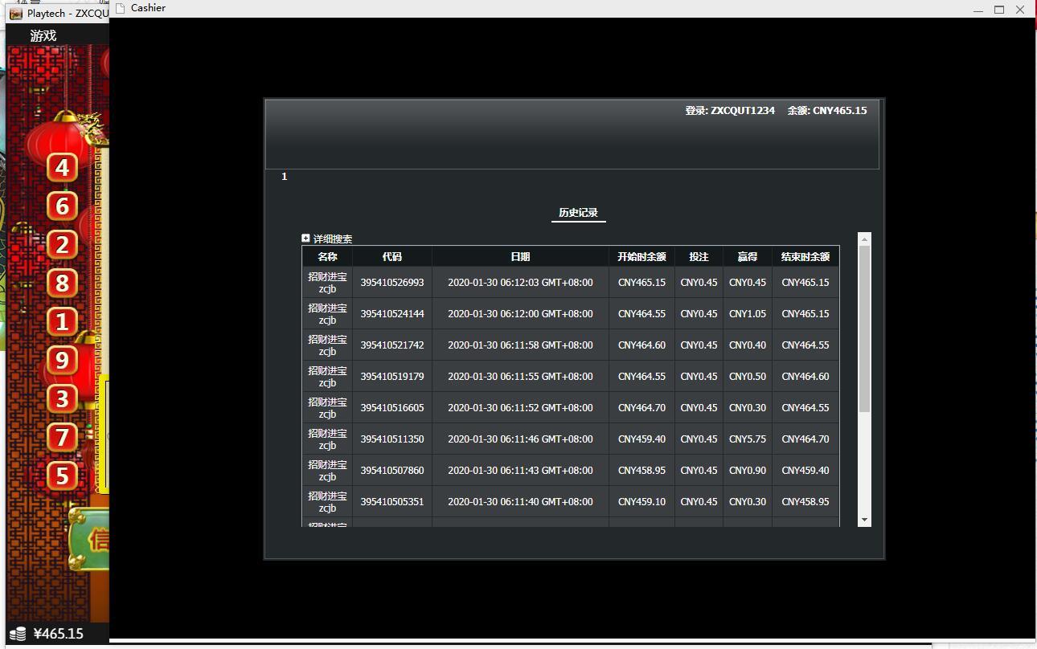This screenshot has width=1037, height=649.
Task: Open the 游戏 menu in Playtech window
Action: (x=43, y=35)
